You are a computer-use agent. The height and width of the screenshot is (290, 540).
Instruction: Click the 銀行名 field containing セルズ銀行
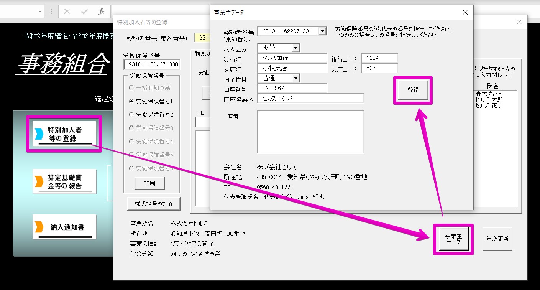click(292, 58)
